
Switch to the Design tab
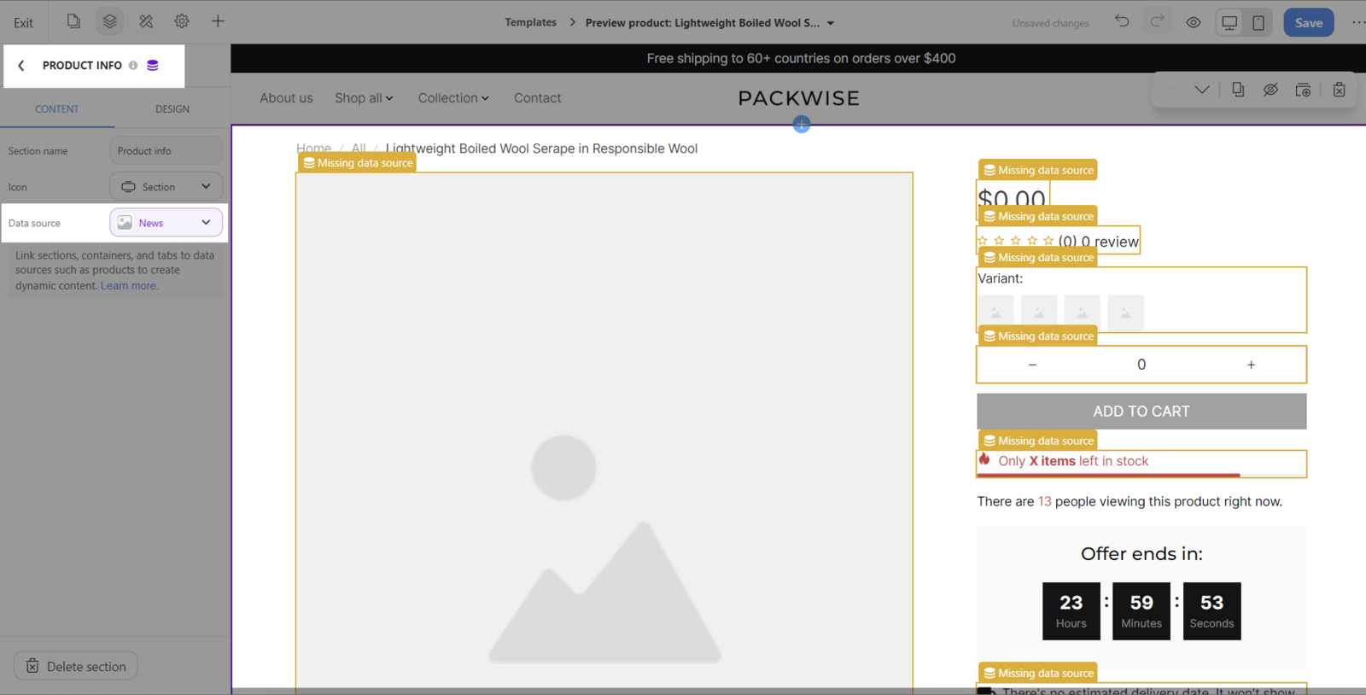[172, 109]
